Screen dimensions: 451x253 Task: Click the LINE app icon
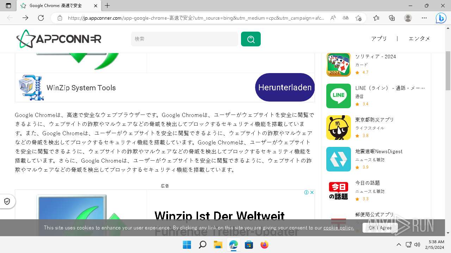tap(339, 96)
